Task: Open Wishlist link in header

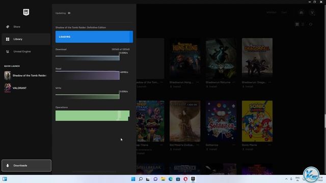Action: tap(271, 12)
